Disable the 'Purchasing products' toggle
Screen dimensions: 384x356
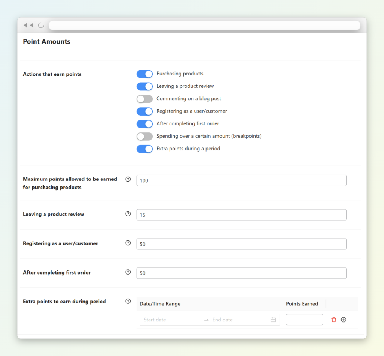click(144, 74)
